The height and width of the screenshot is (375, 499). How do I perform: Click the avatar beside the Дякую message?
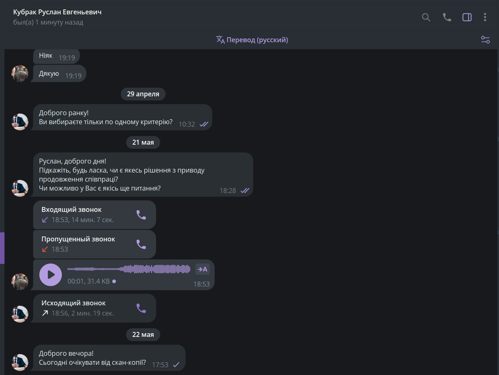pyautogui.click(x=20, y=74)
